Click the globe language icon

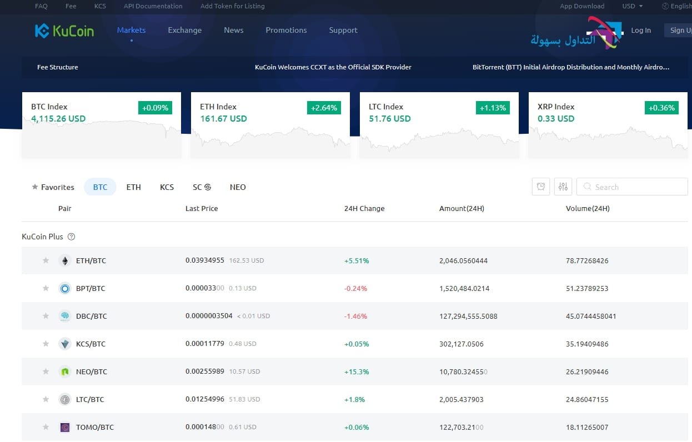(x=665, y=6)
